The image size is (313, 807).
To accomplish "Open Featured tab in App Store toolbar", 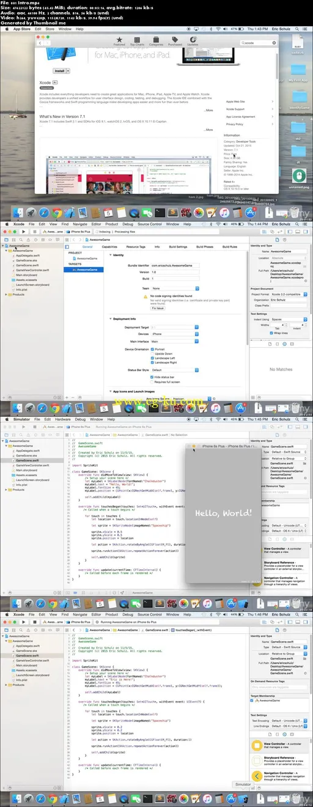I will pyautogui.click(x=119, y=42).
